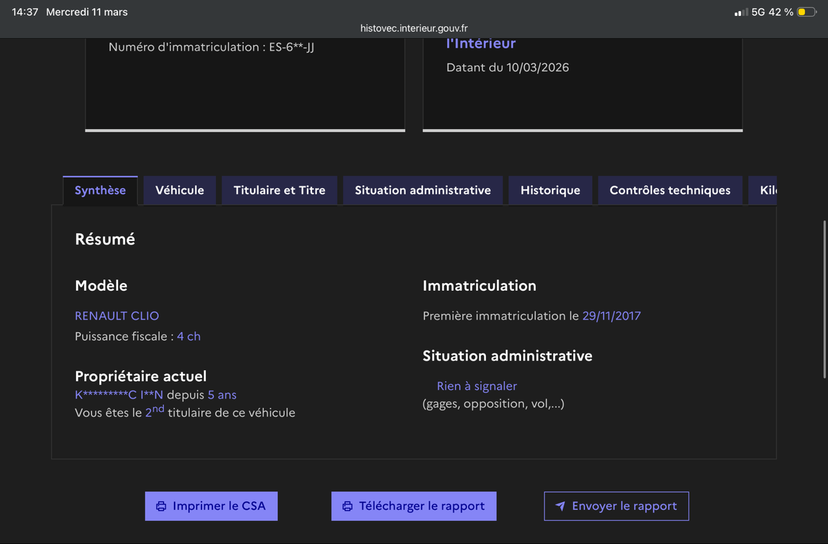The width and height of the screenshot is (828, 544).
Task: Click the printer icon in Imprimer le CSA
Action: (161, 506)
